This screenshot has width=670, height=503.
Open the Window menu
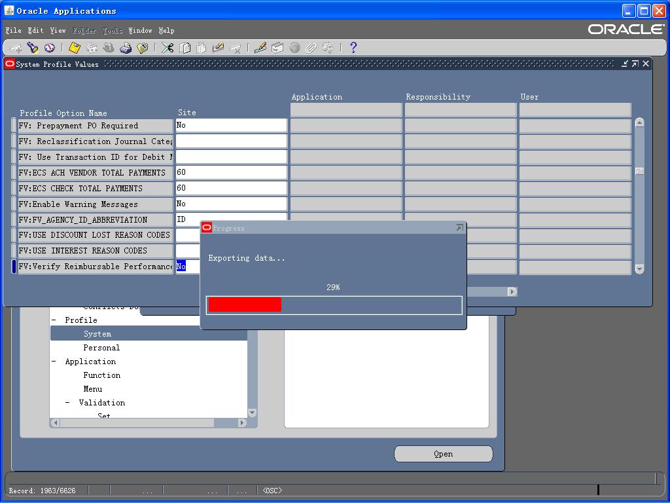(x=140, y=30)
